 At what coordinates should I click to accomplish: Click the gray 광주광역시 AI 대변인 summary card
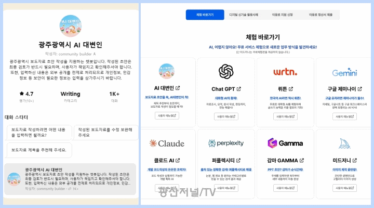click(x=70, y=179)
